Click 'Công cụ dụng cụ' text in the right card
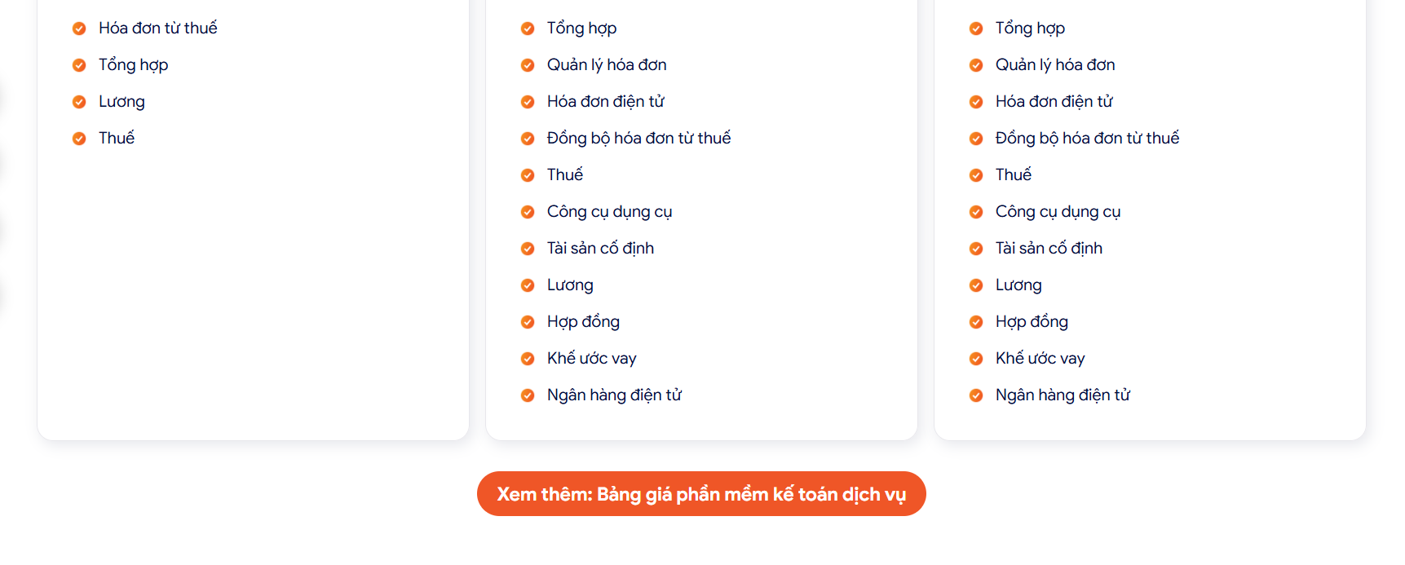 [1058, 211]
